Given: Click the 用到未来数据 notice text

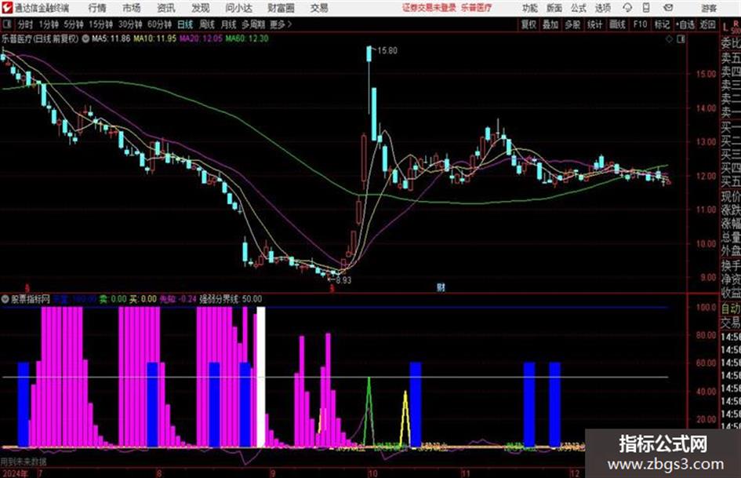Looking at the screenshot, I should tap(24, 462).
